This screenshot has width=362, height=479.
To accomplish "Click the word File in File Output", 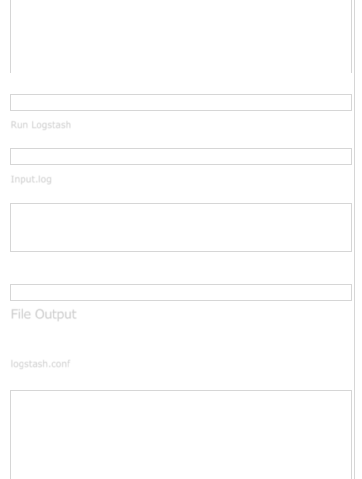I will pyautogui.click(x=21, y=315).
